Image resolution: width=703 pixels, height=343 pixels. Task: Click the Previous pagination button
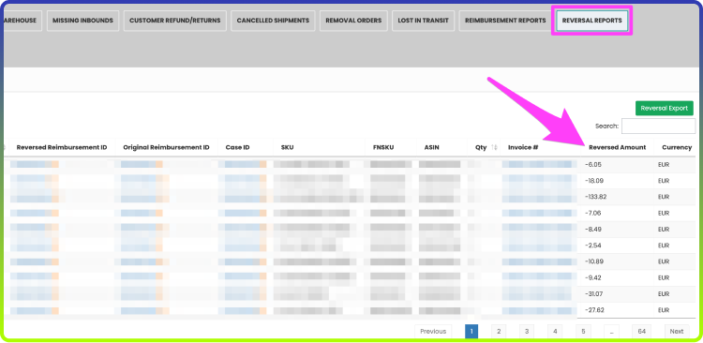pyautogui.click(x=433, y=332)
